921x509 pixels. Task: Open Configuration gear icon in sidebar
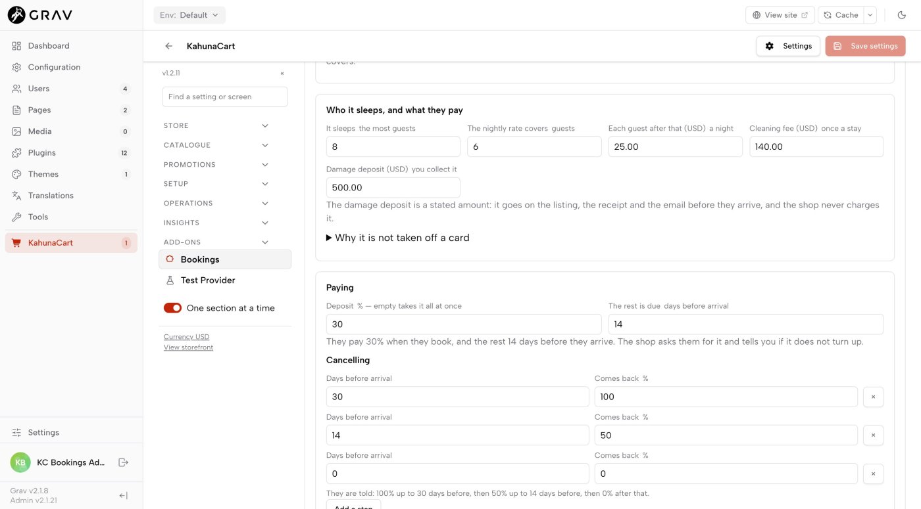pyautogui.click(x=16, y=67)
